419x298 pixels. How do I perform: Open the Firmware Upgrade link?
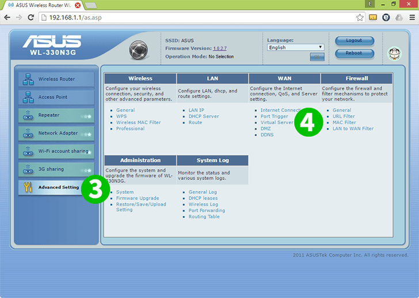138,198
